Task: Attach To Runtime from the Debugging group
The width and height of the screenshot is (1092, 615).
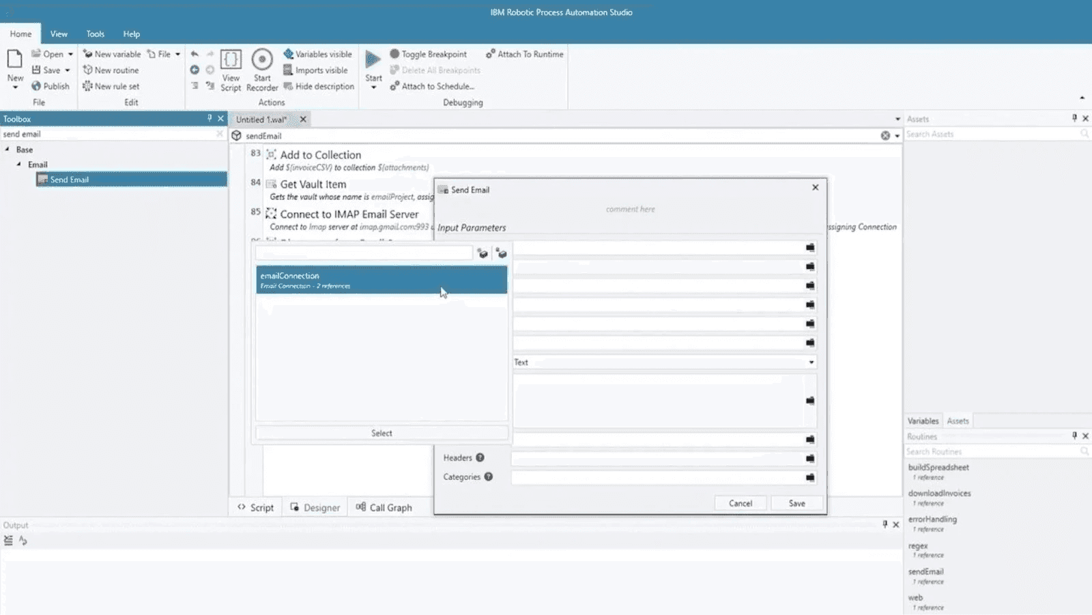Action: (x=524, y=54)
